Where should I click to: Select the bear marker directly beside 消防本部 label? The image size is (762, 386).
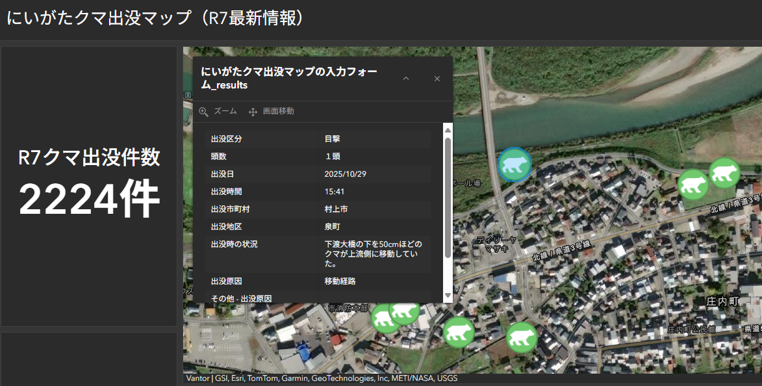click(x=383, y=318)
